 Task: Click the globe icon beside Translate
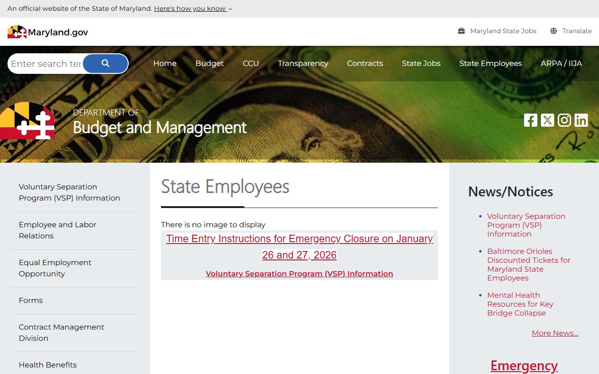[554, 31]
